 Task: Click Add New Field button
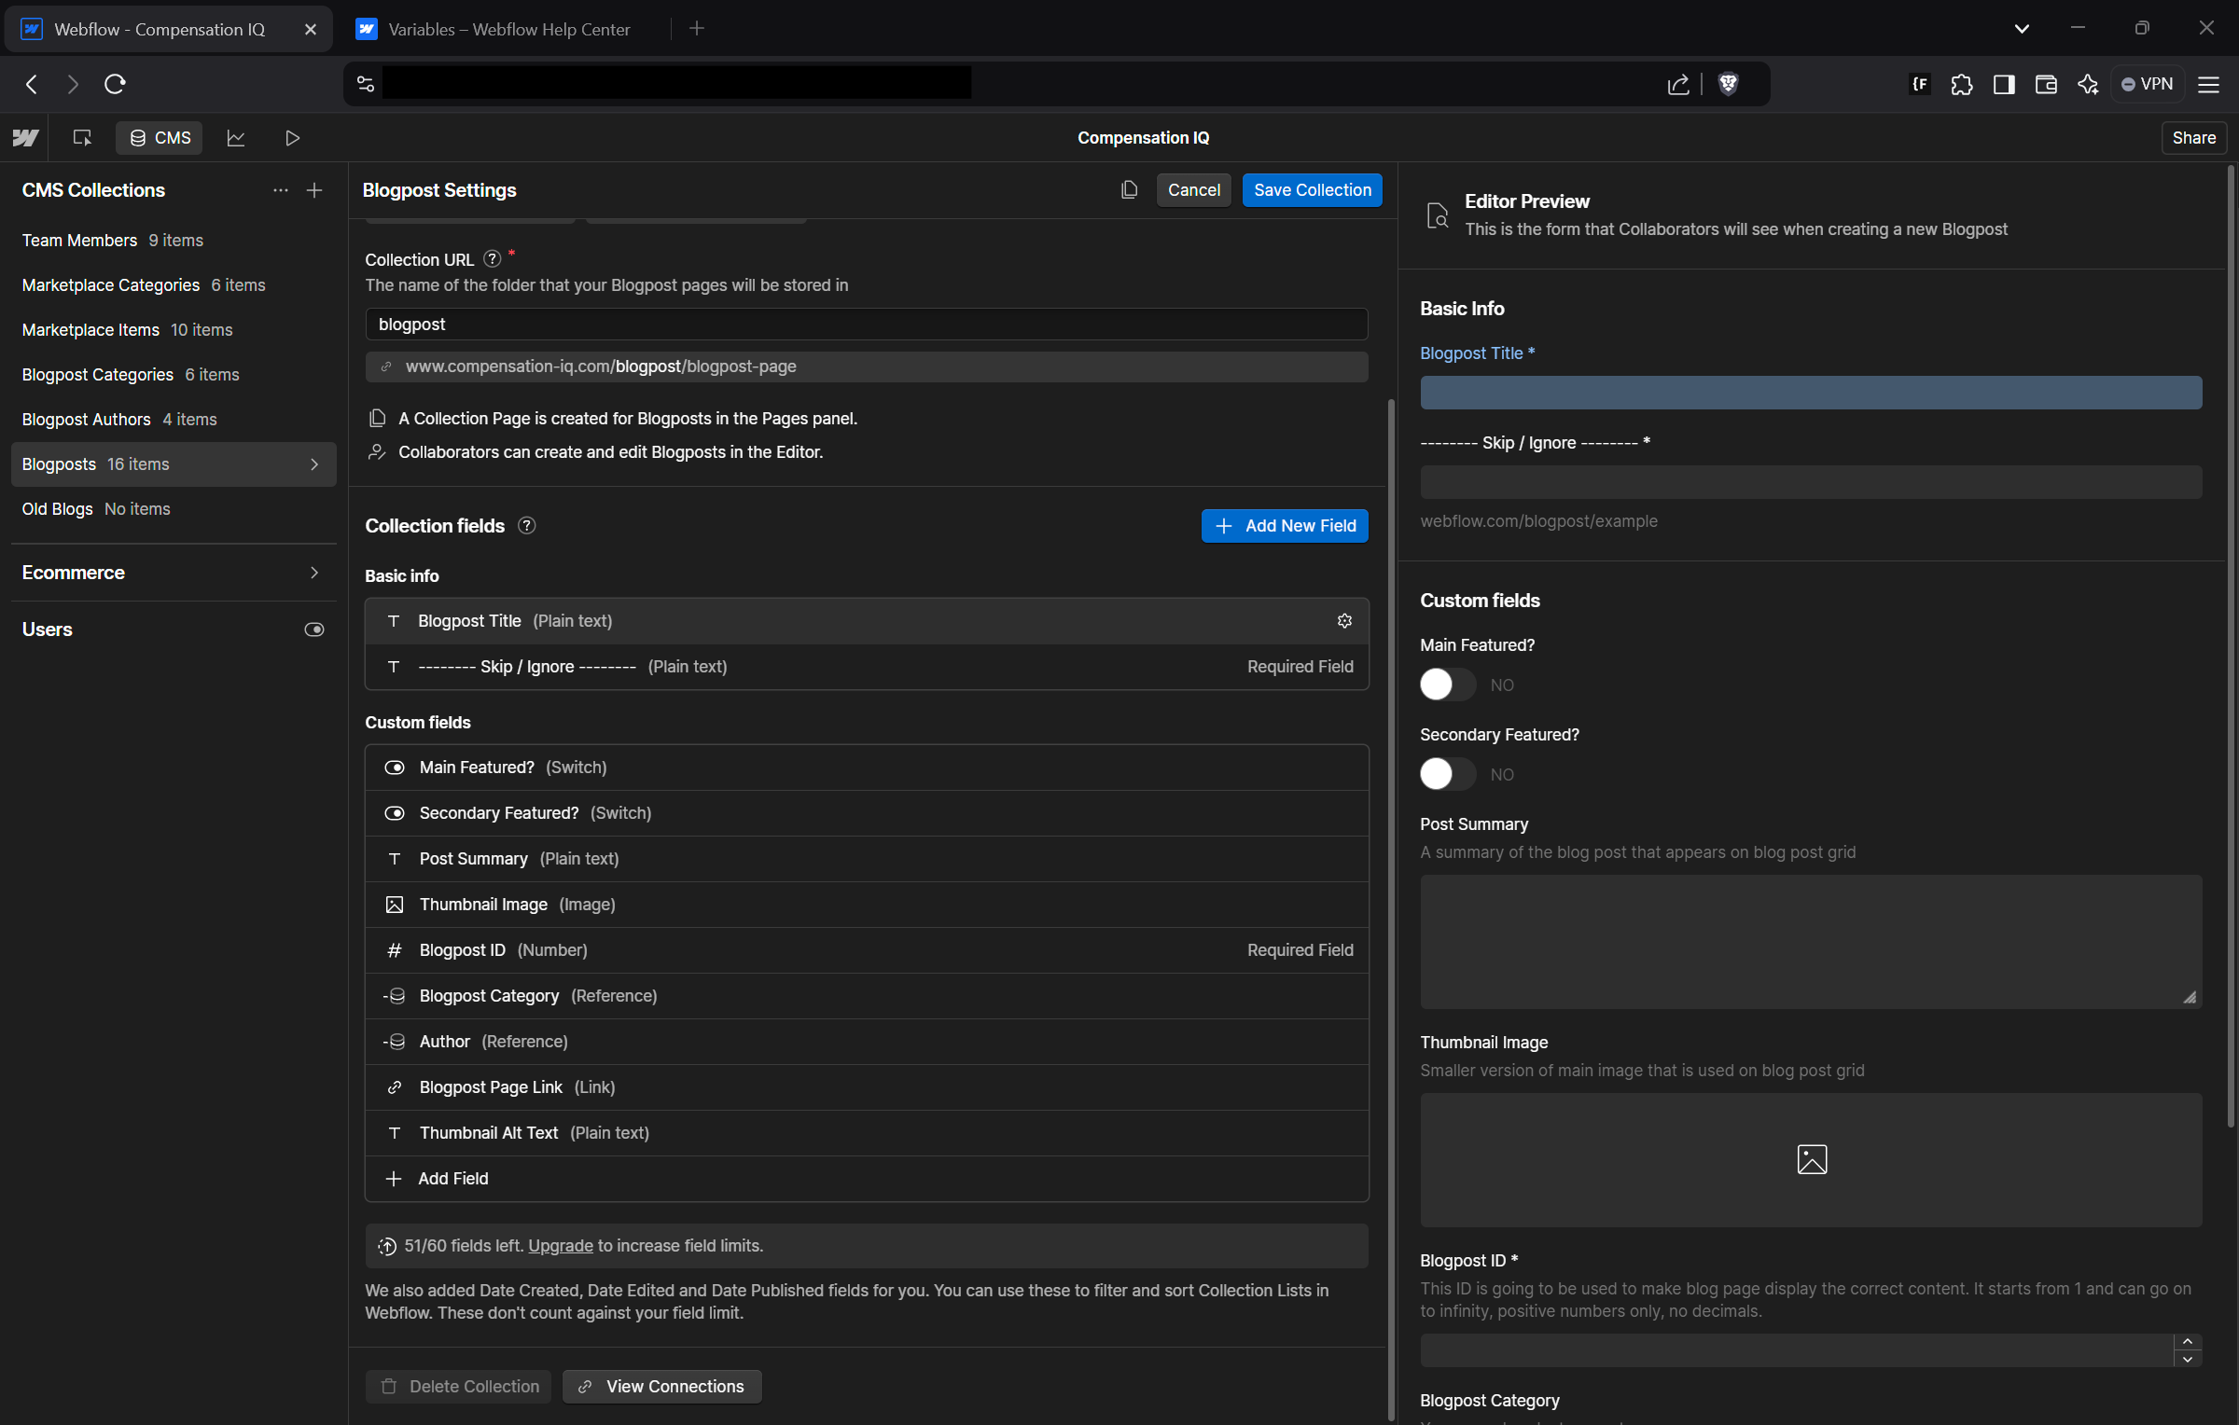[1285, 526]
